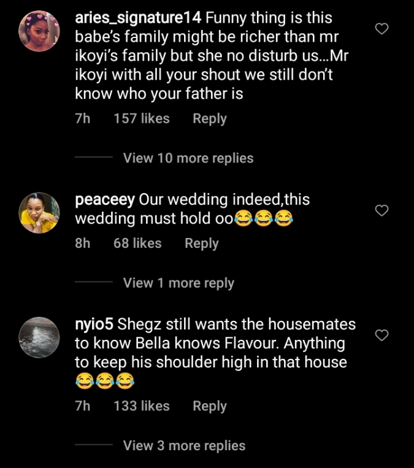This screenshot has width=414, height=468.
Task: Expand View 10 more replies
Action: pos(188,158)
